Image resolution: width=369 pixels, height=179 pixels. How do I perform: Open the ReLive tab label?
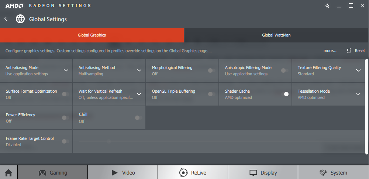click(x=199, y=173)
